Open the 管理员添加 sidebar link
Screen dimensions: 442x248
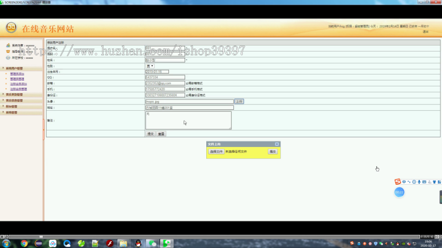point(17,74)
